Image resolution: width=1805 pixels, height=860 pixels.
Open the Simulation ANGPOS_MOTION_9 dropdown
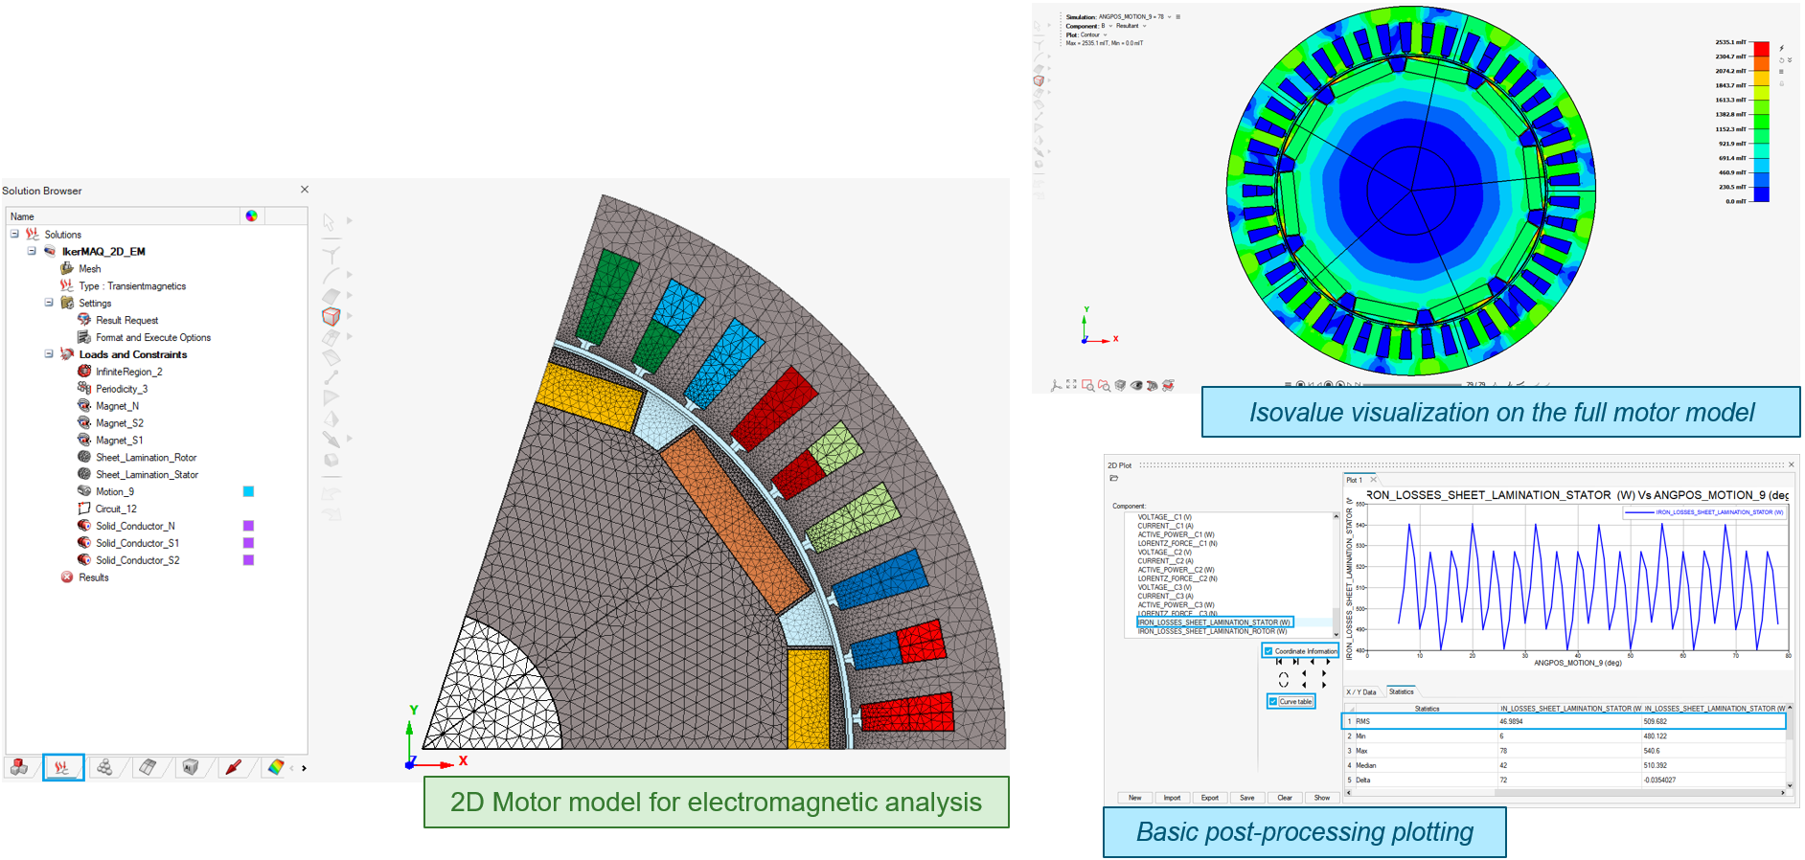pyautogui.click(x=1169, y=17)
